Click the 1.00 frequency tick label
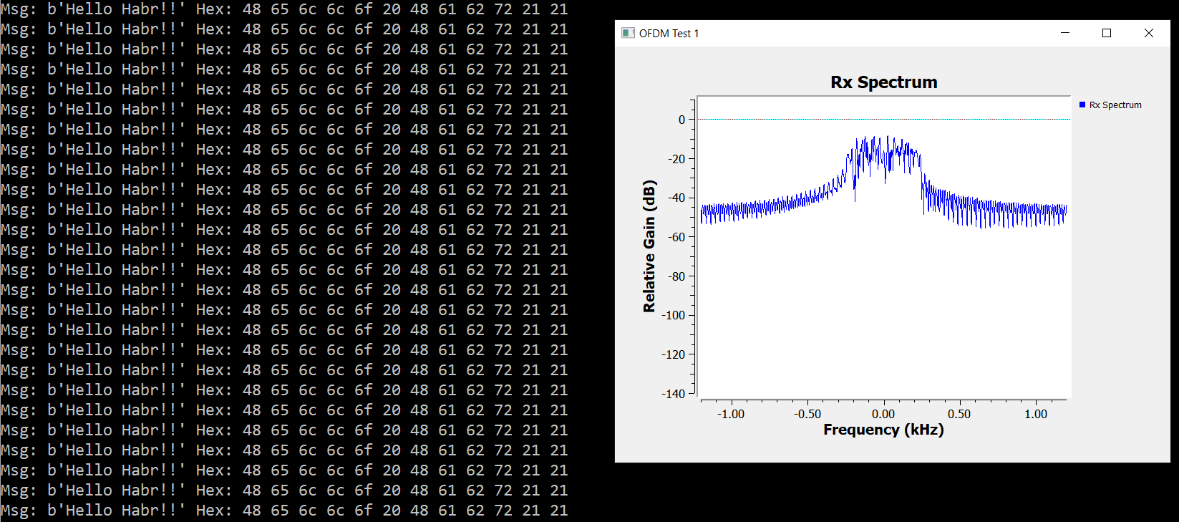 pos(1036,414)
